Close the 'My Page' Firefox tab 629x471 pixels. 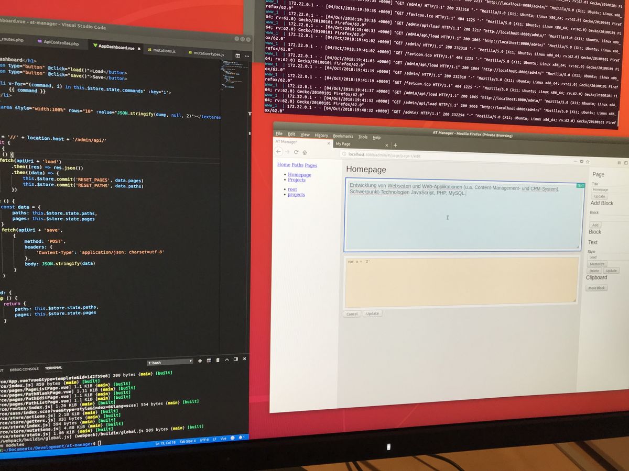pos(387,145)
